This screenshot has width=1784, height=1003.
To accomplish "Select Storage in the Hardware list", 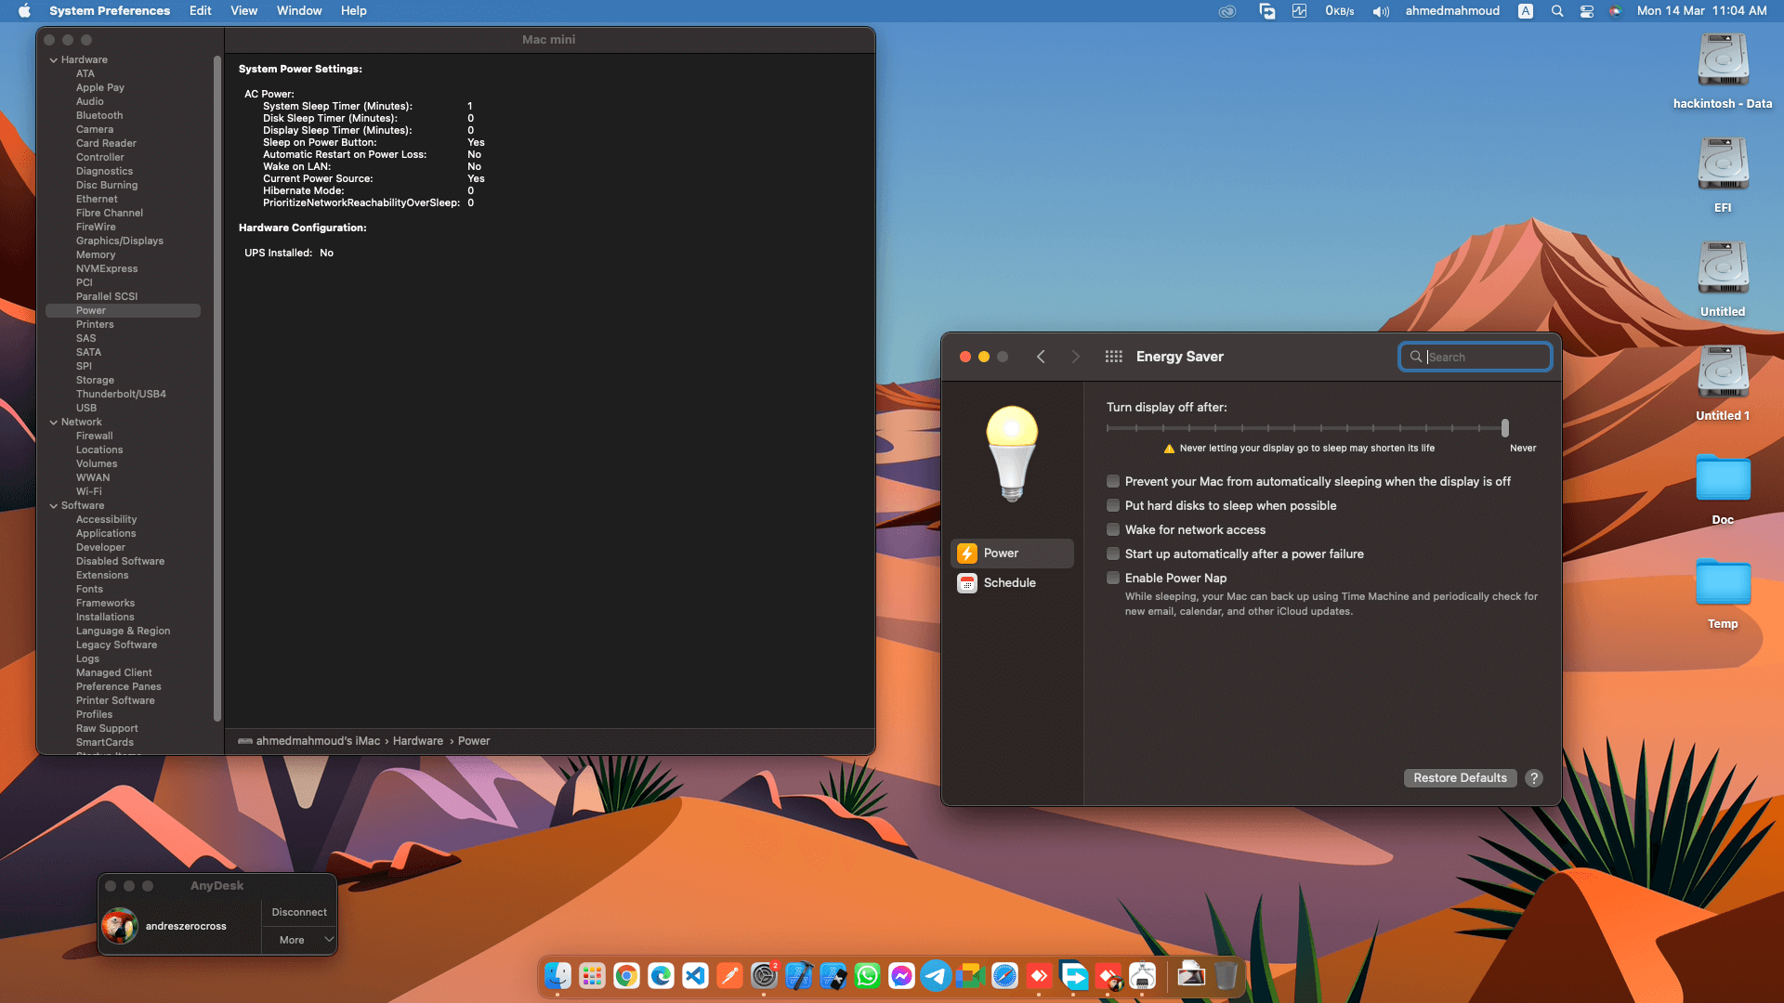I will click(95, 381).
